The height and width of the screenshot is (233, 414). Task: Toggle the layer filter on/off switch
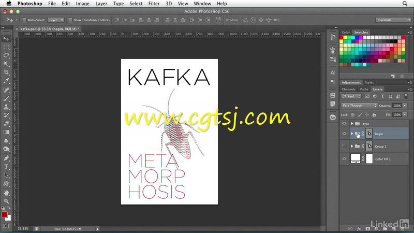pos(406,96)
